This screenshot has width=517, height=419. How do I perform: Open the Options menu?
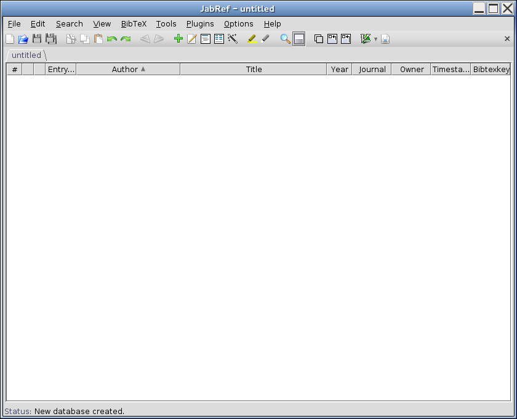tap(238, 24)
